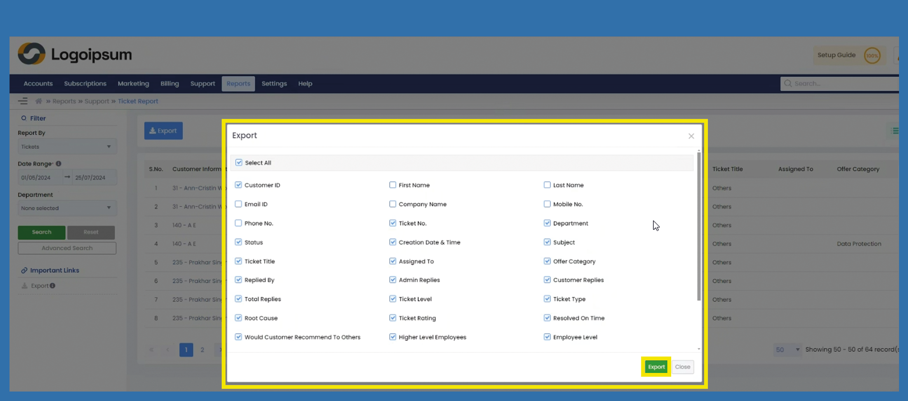
Task: Disable the Ticket Rating checkbox
Action: (x=393, y=318)
